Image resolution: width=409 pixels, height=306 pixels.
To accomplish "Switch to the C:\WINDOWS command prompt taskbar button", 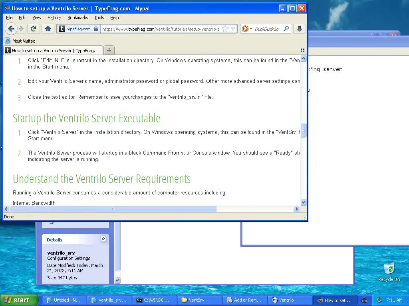I will click(154, 300).
